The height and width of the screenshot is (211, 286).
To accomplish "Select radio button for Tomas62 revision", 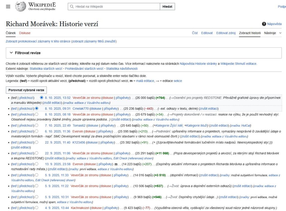I will [x=37, y=125].
